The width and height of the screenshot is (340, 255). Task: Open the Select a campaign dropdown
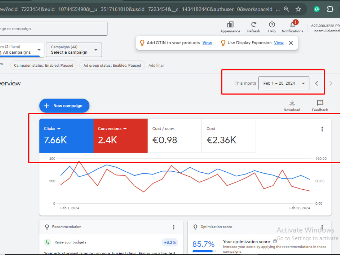74,50
